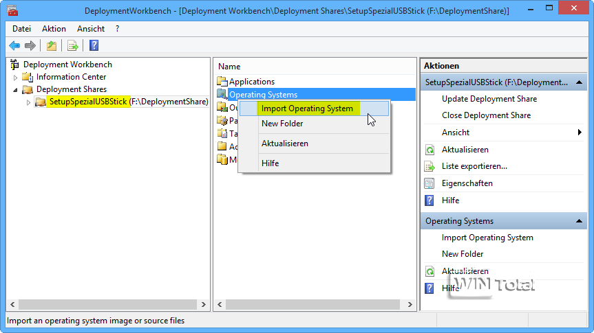Select Applications in the Name list
This screenshot has width=594, height=333.
(252, 82)
